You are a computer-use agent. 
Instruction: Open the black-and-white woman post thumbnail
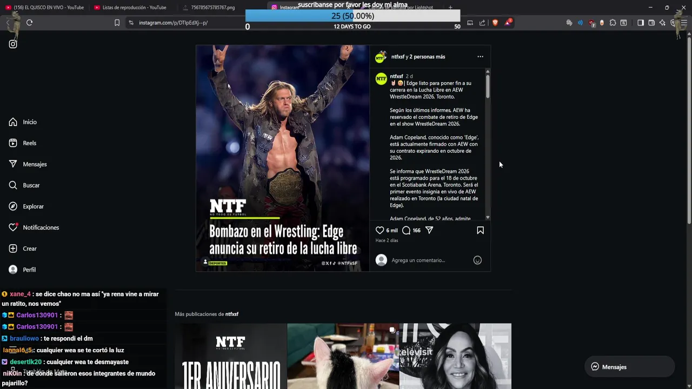(455, 356)
